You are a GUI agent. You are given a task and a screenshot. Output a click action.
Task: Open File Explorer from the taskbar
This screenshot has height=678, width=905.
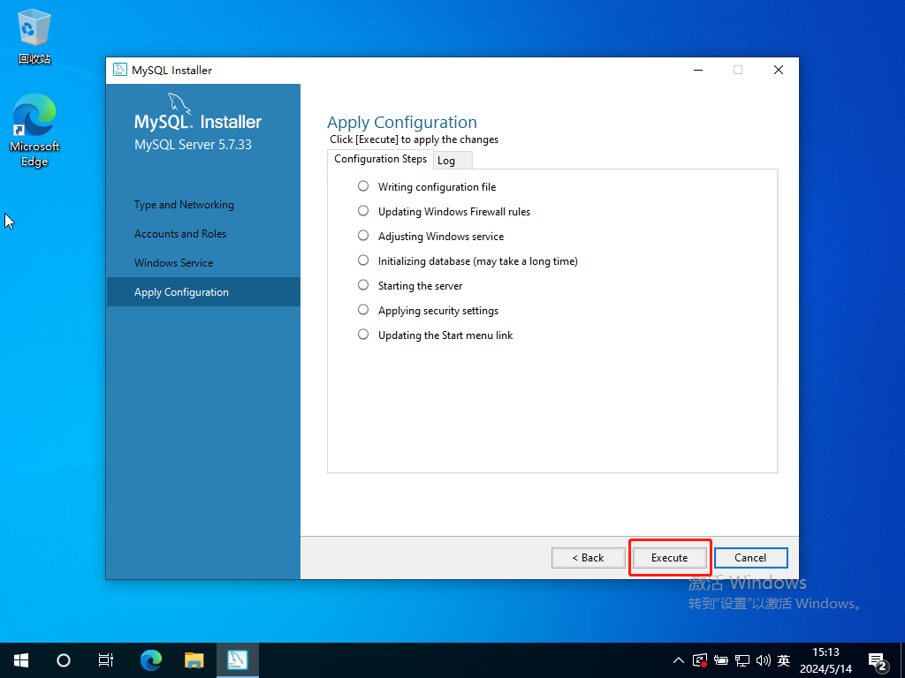click(194, 659)
